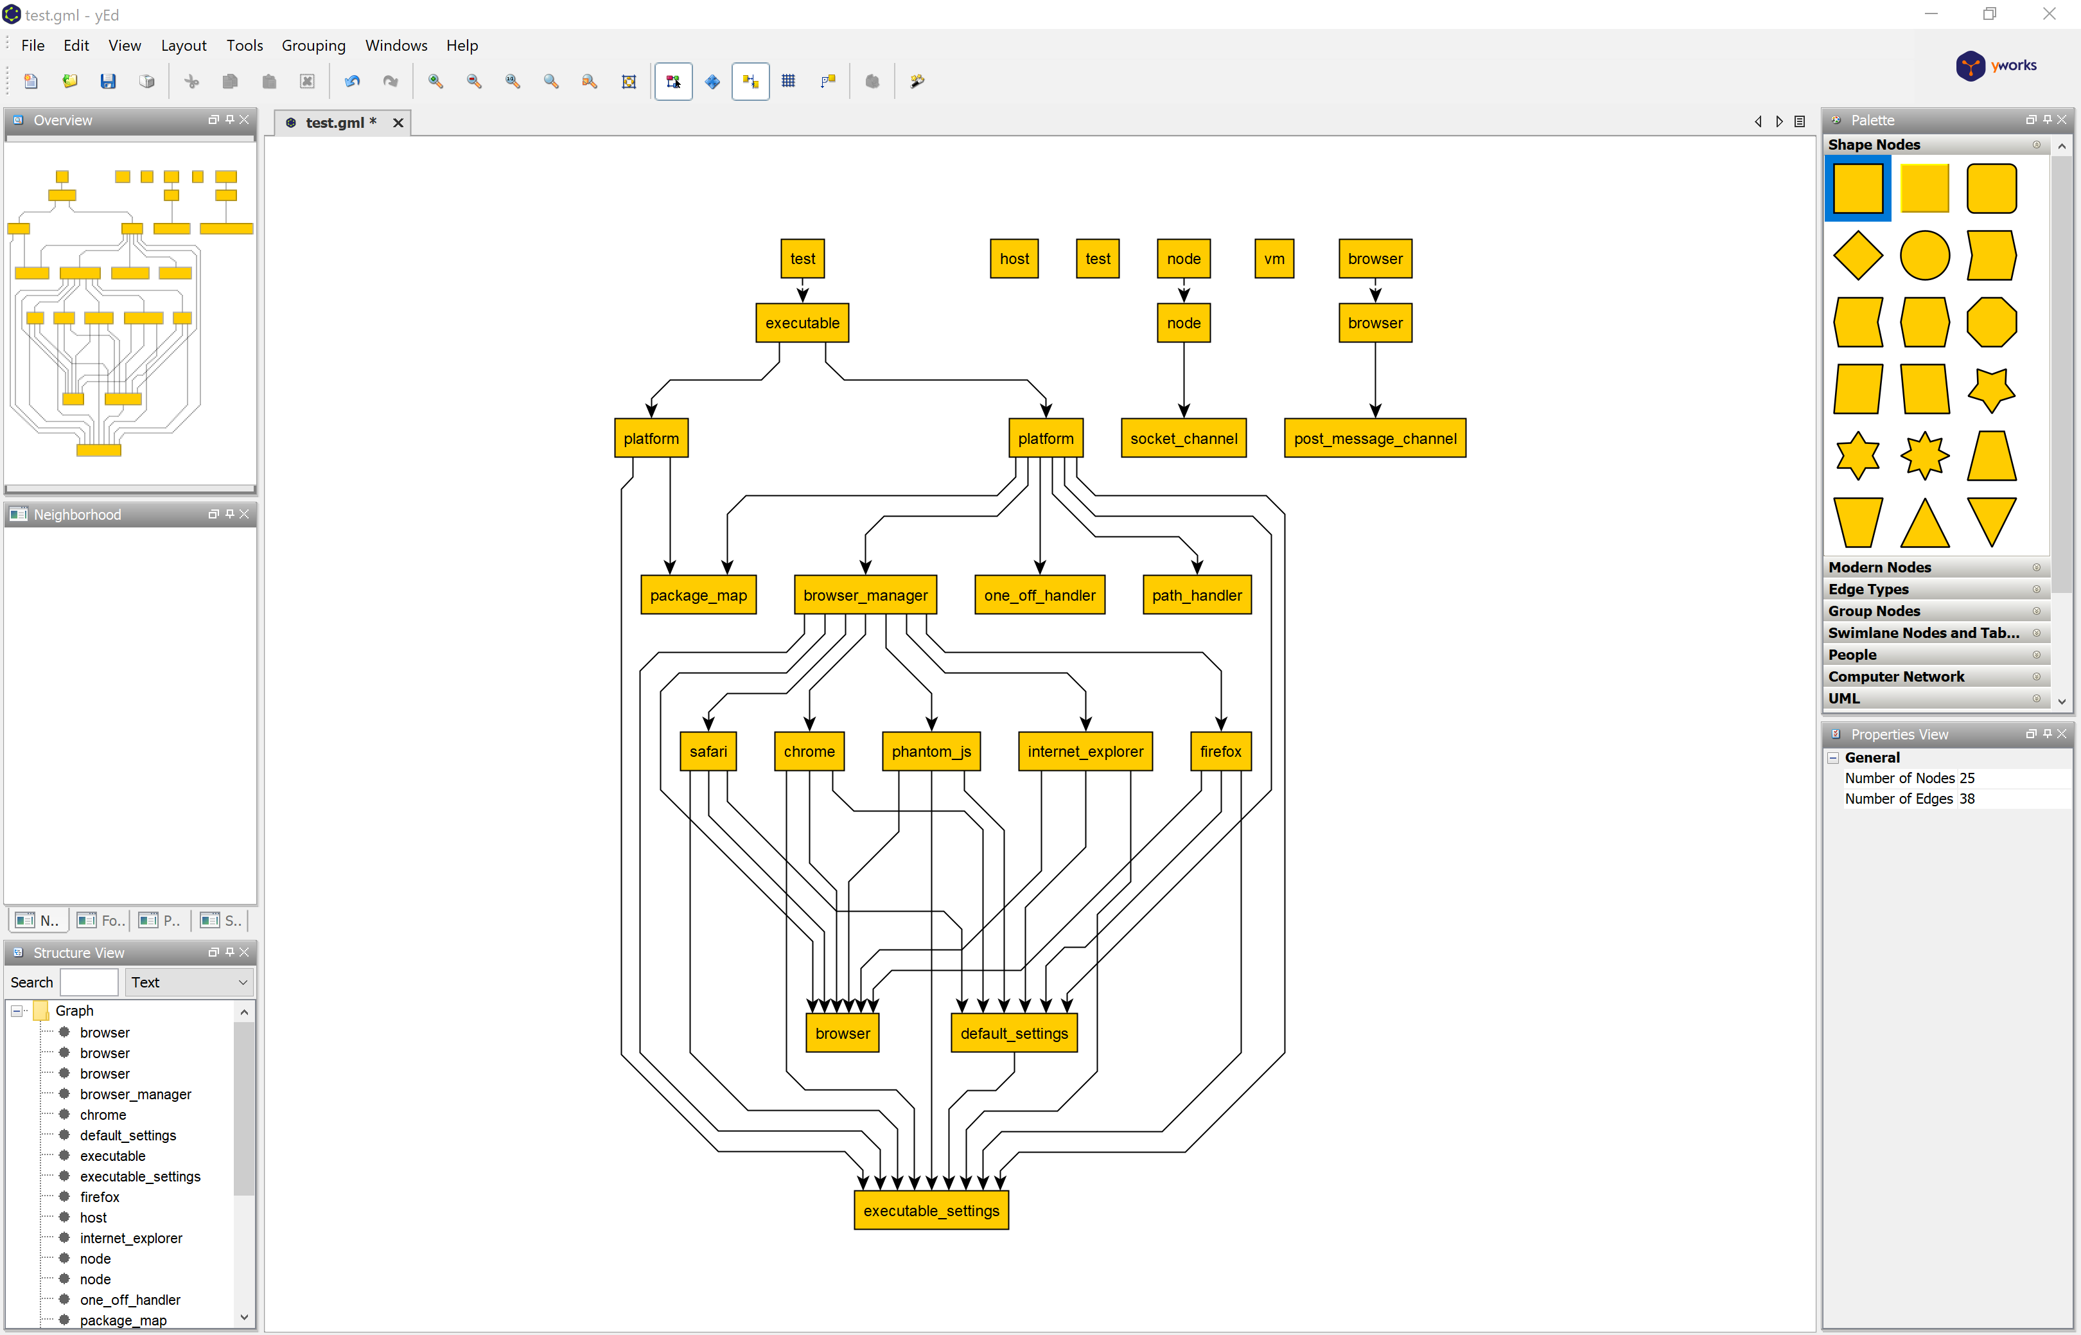This screenshot has height=1335, width=2081.
Task: Pin the Palette panel
Action: click(x=2047, y=119)
